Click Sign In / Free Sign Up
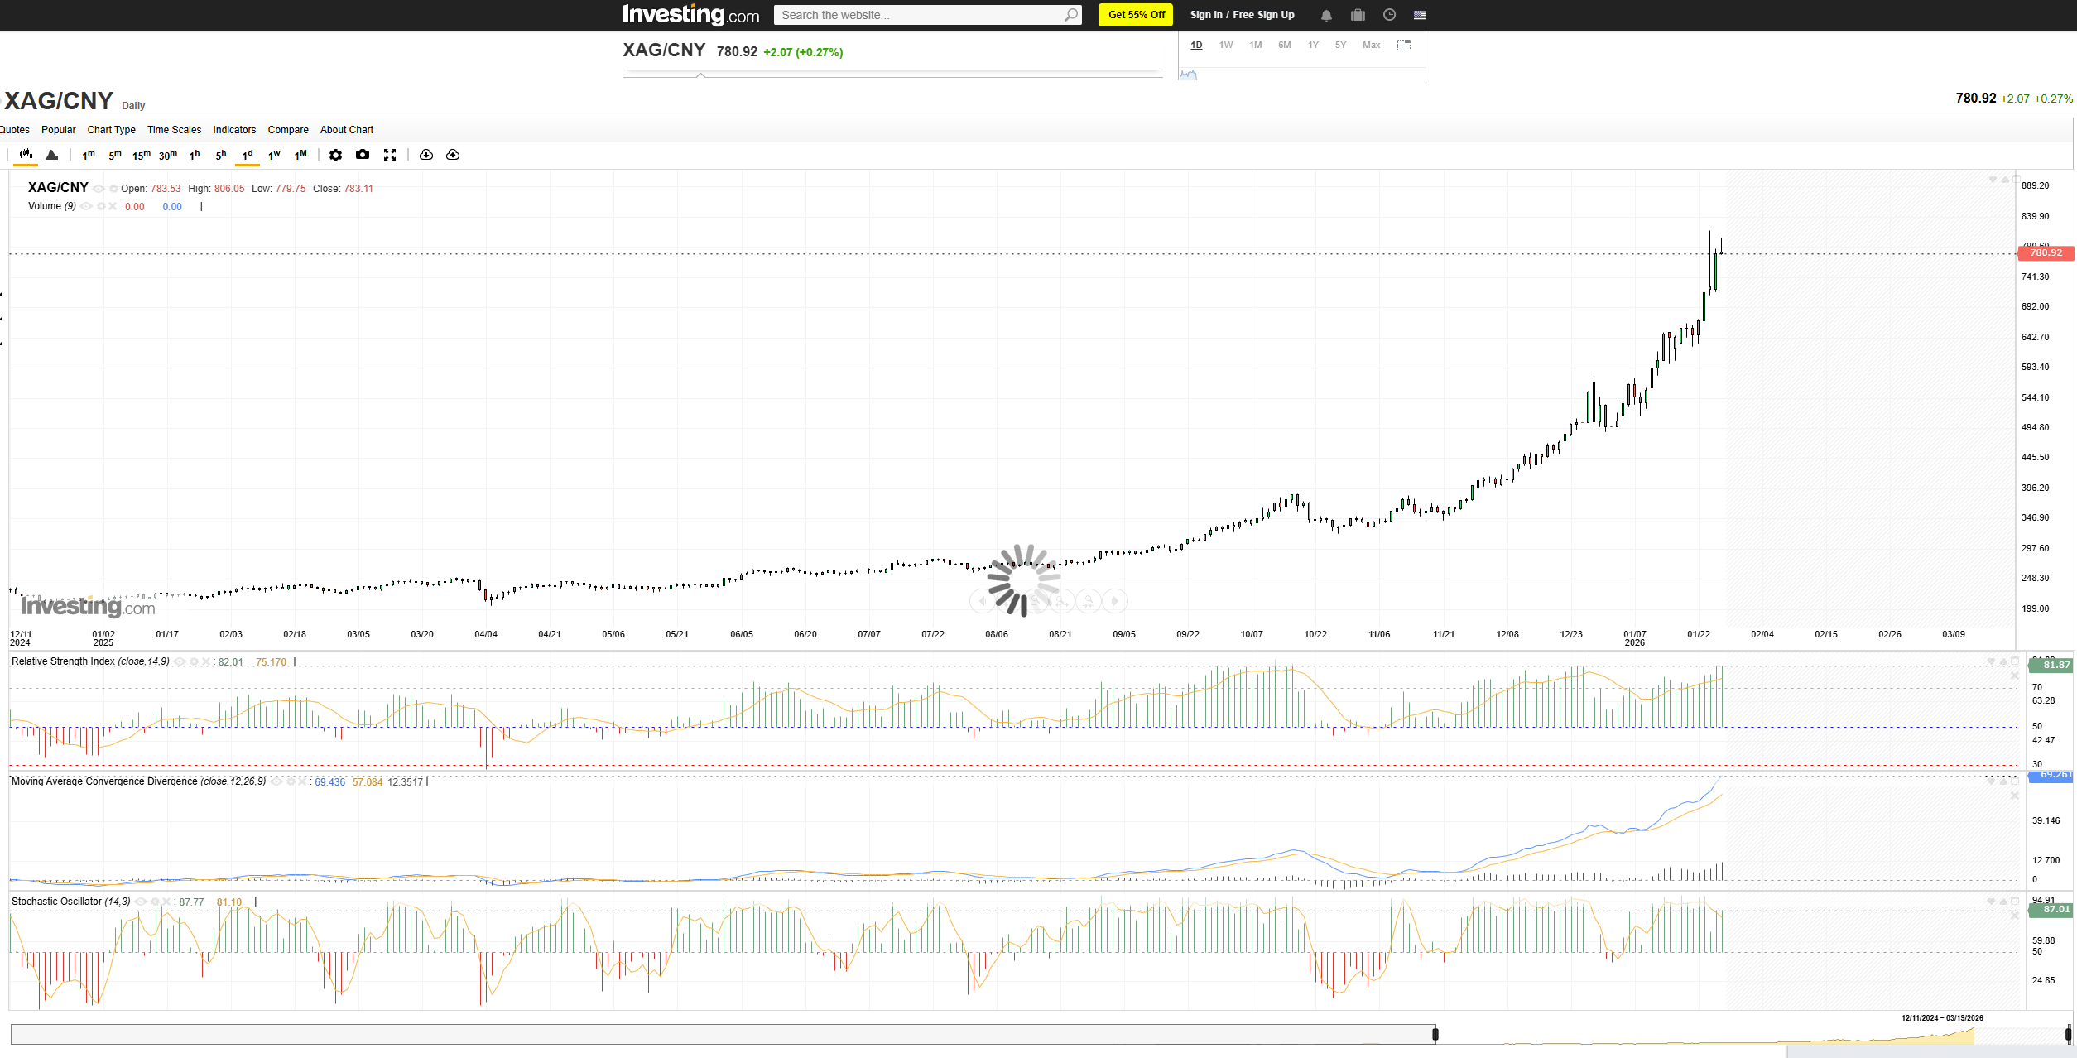This screenshot has width=2077, height=1058. [x=1242, y=15]
